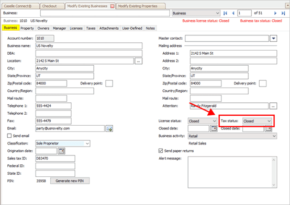Click the DBA field

[89, 53]
